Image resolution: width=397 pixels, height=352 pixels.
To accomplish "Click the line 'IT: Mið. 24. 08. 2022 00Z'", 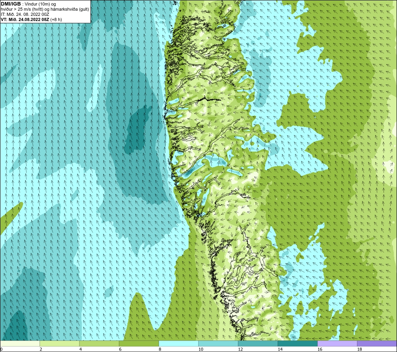I will [25, 14].
